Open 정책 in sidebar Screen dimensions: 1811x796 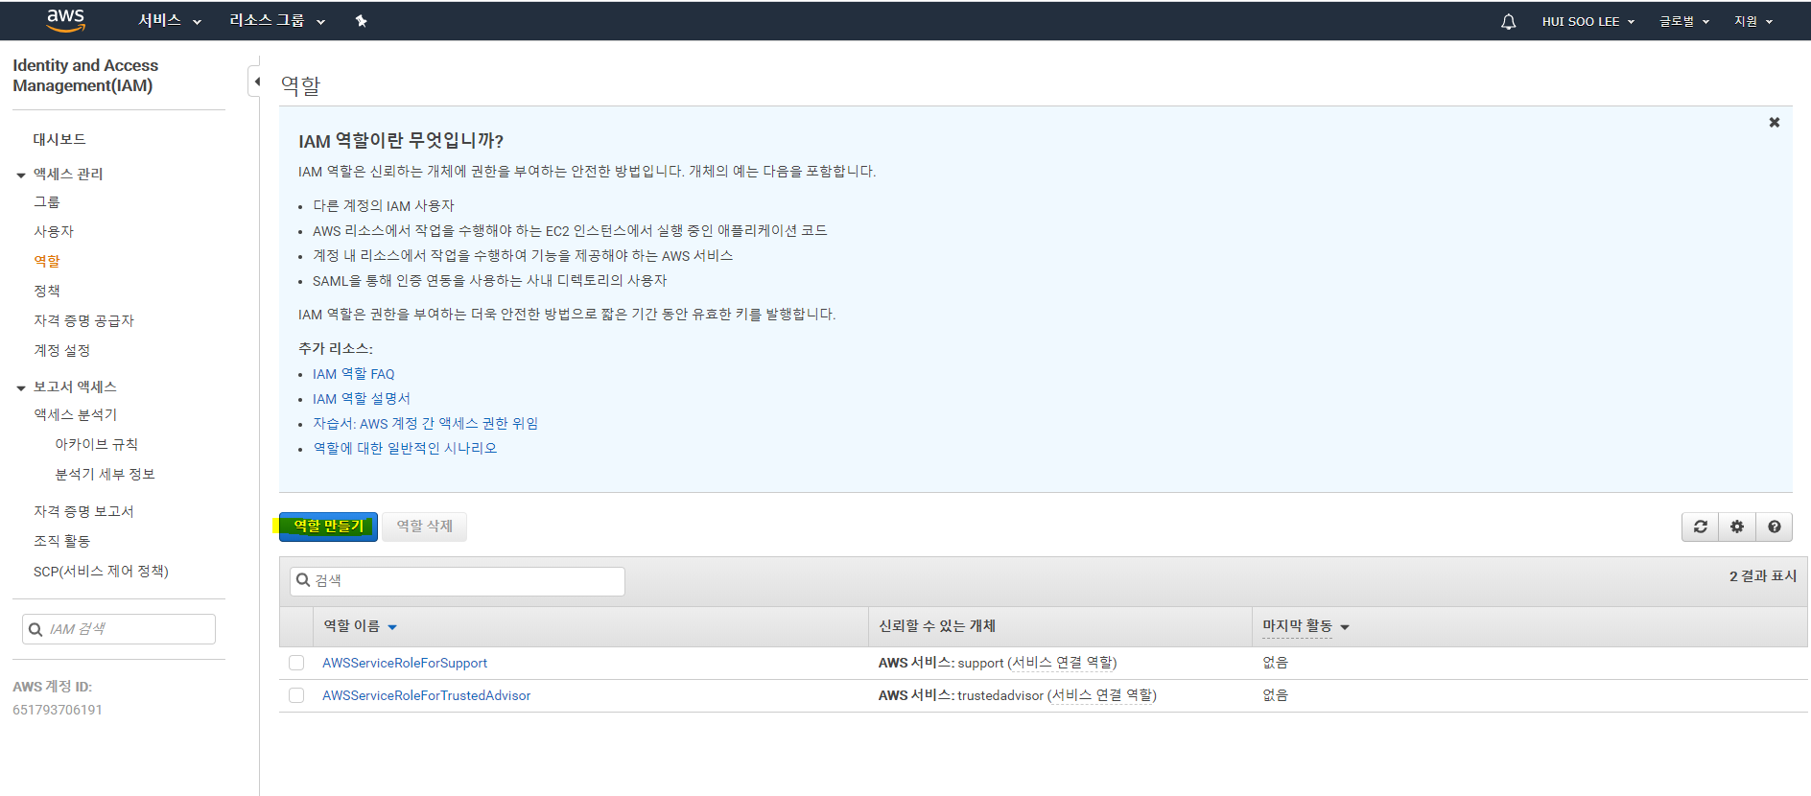click(47, 291)
